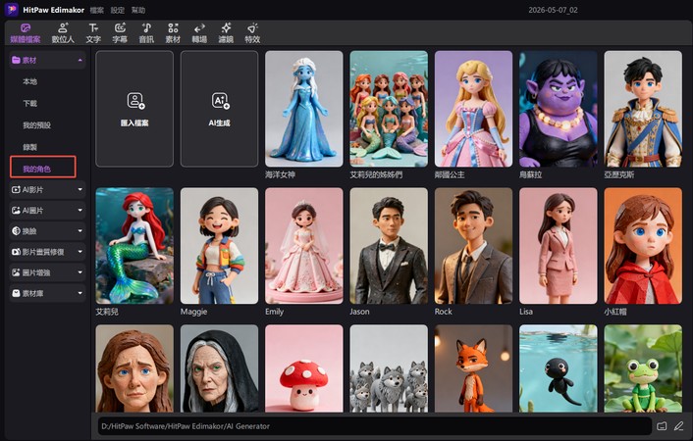Screen dimensions: 693x441
Task: Select the gray wolves thumbnail
Action: tap(389, 368)
